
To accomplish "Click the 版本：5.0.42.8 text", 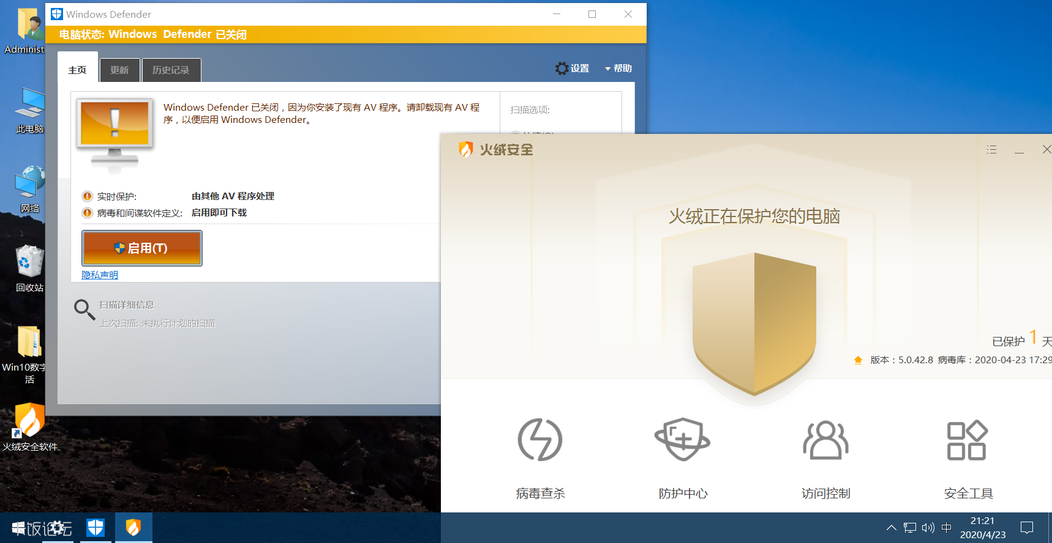I will coord(901,360).
